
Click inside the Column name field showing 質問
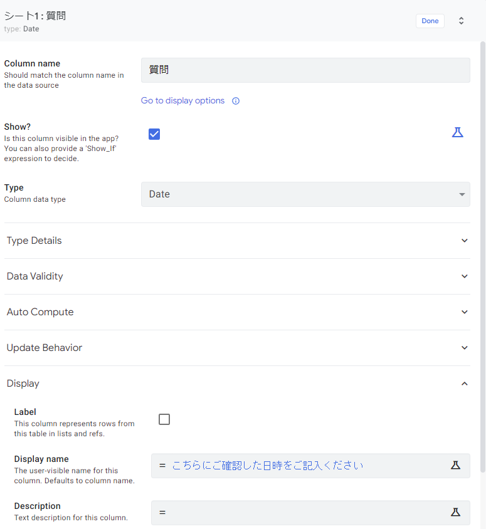coord(305,70)
